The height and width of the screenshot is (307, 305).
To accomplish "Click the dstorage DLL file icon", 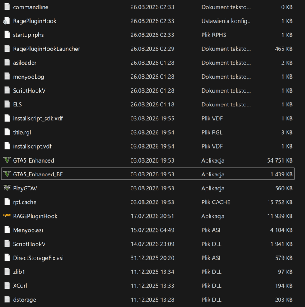I will coord(7,299).
